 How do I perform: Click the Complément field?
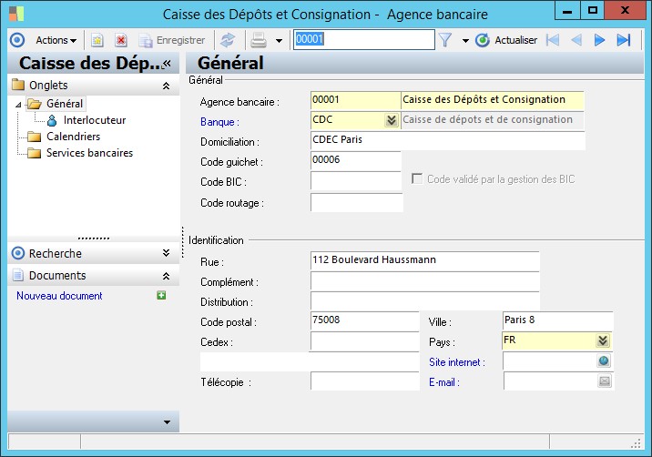pos(424,281)
